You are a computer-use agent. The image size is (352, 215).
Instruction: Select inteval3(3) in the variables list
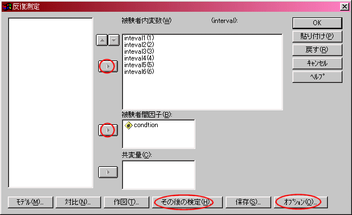[x=139, y=52]
